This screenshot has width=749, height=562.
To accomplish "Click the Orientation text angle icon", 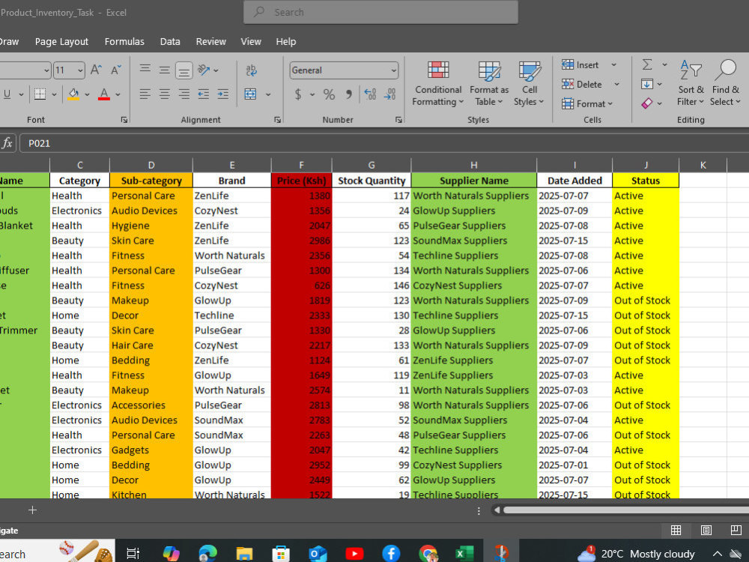I will pyautogui.click(x=204, y=70).
